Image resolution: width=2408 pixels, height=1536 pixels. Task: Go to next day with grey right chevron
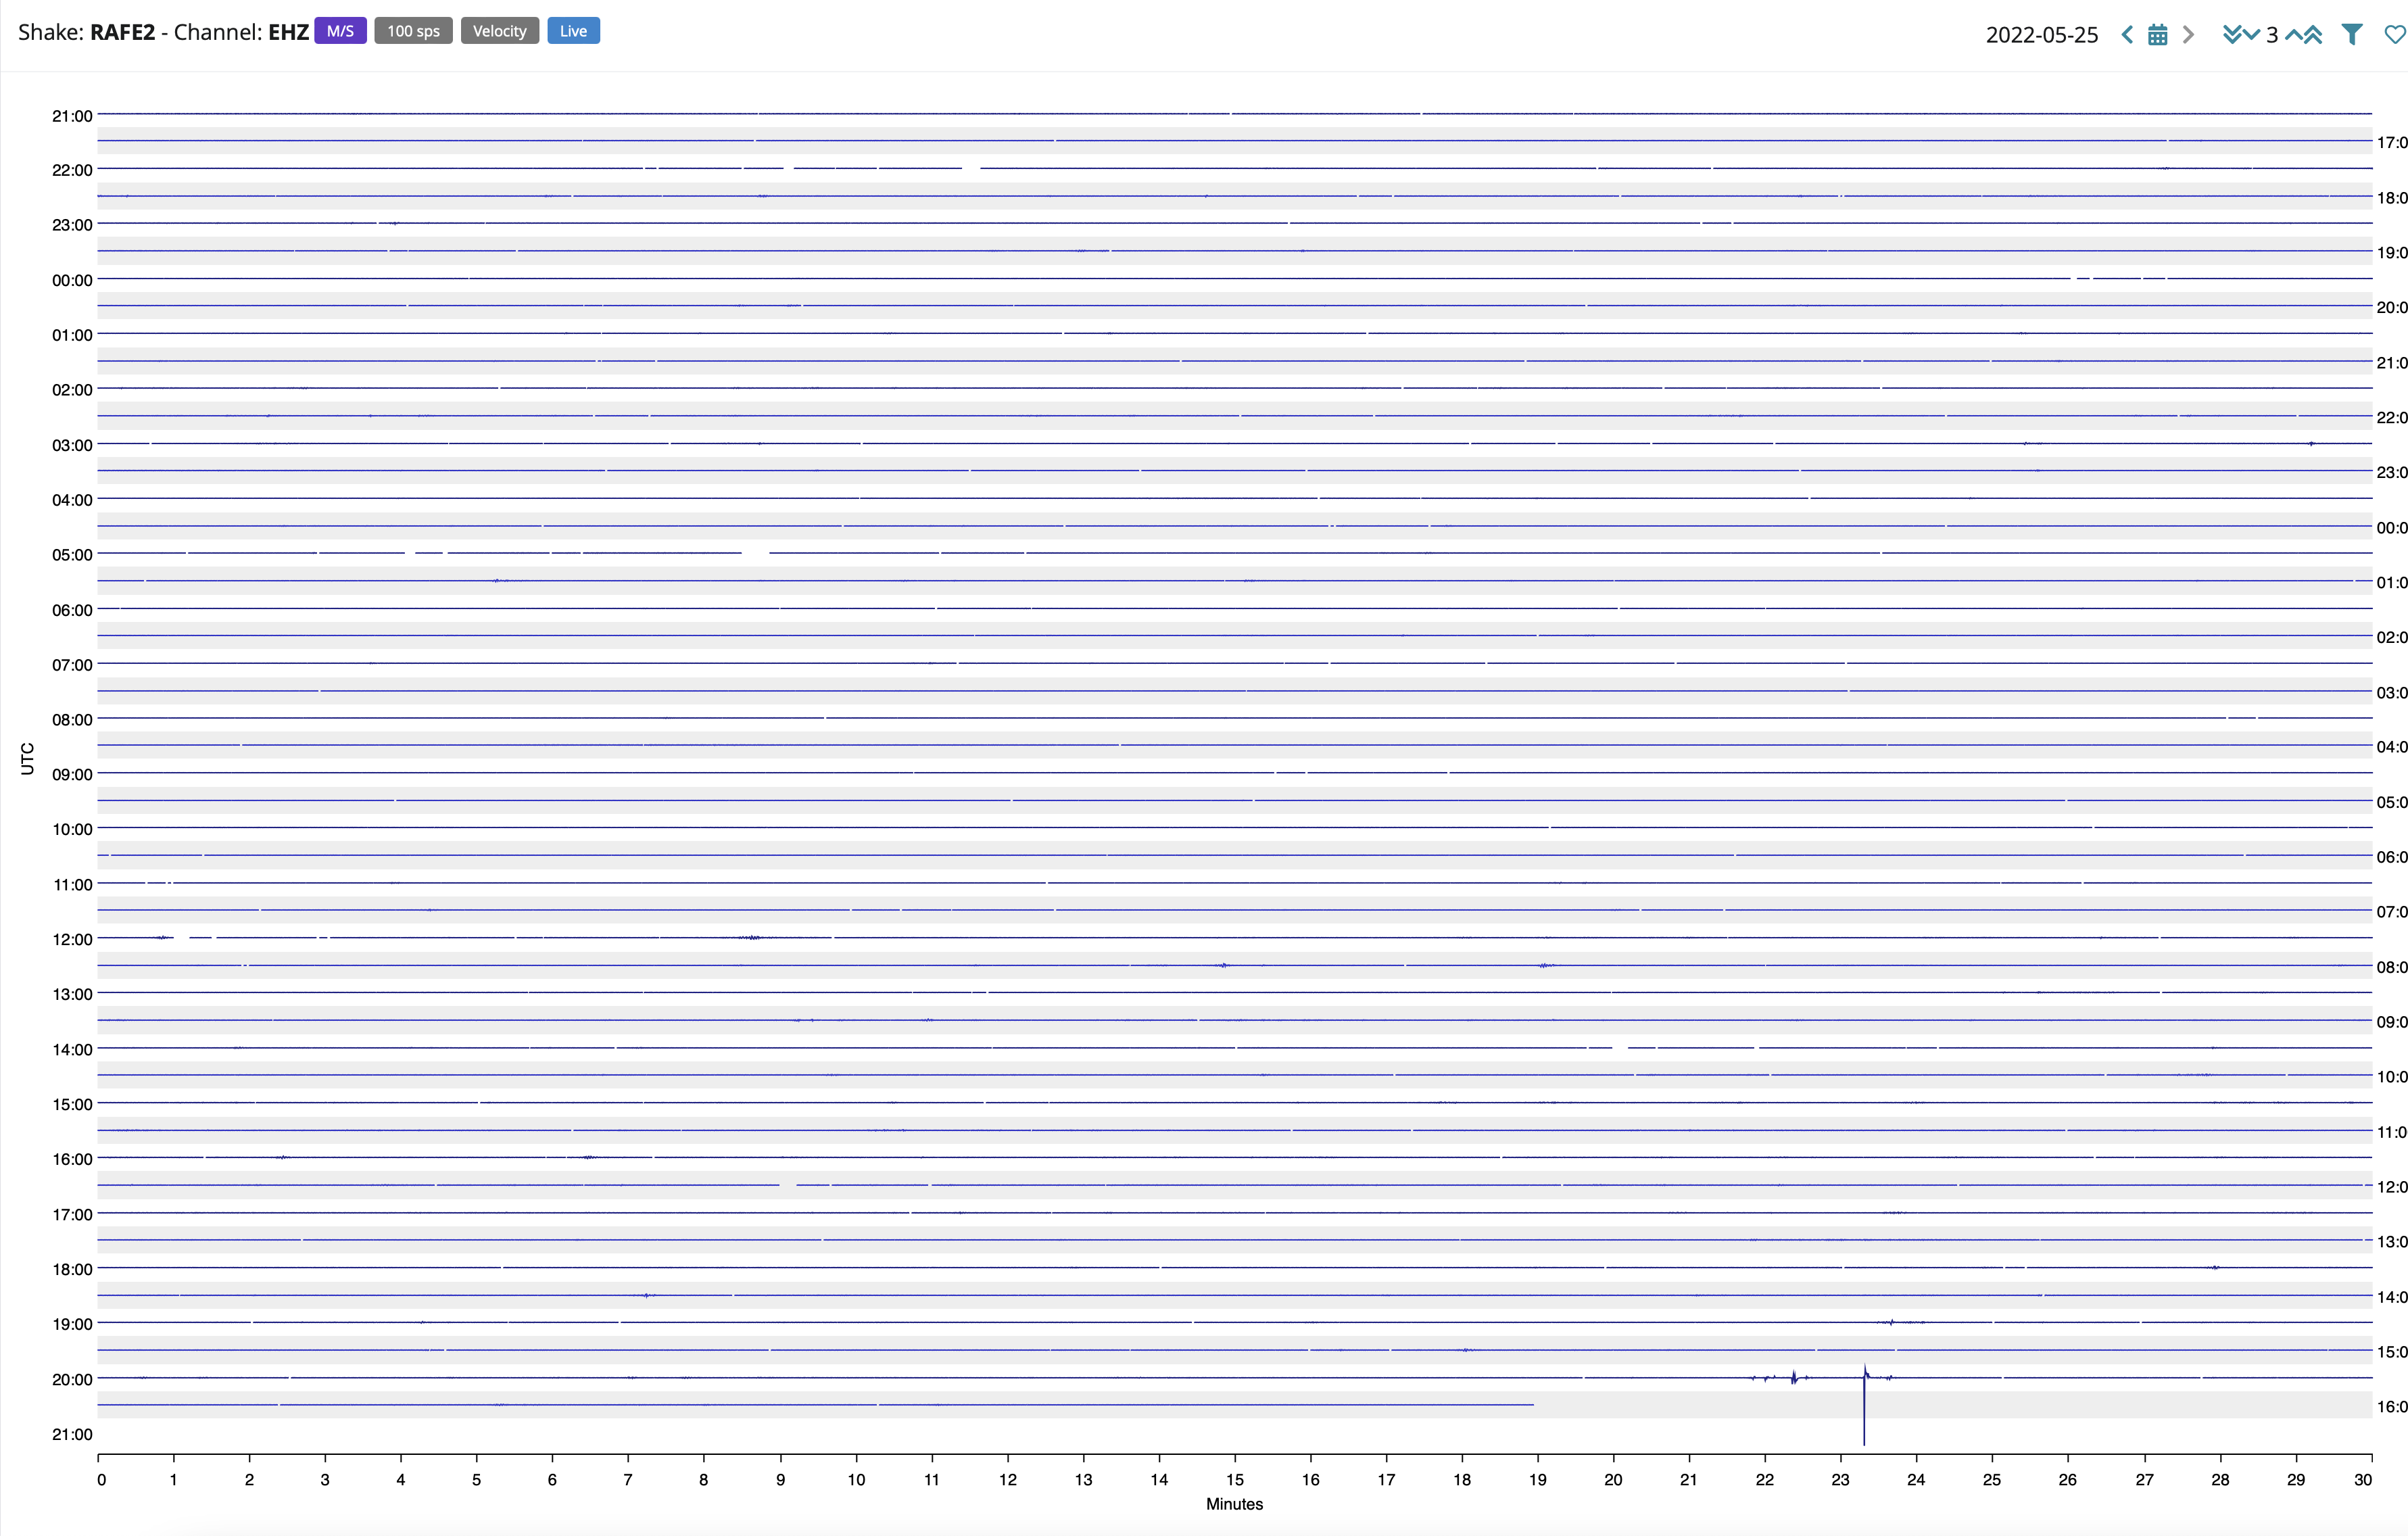point(2188,35)
